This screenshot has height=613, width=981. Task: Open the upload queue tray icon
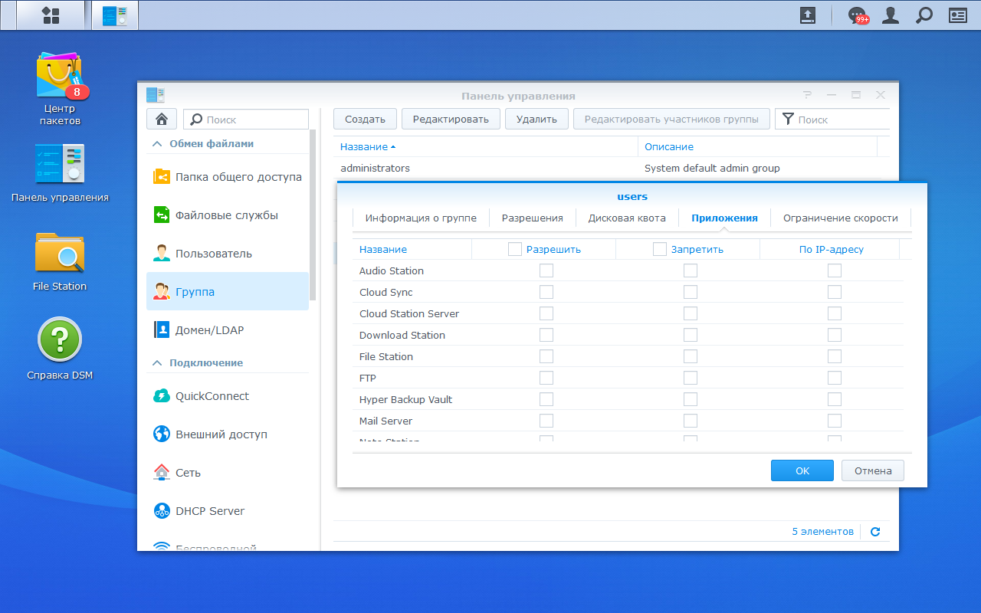coord(808,15)
